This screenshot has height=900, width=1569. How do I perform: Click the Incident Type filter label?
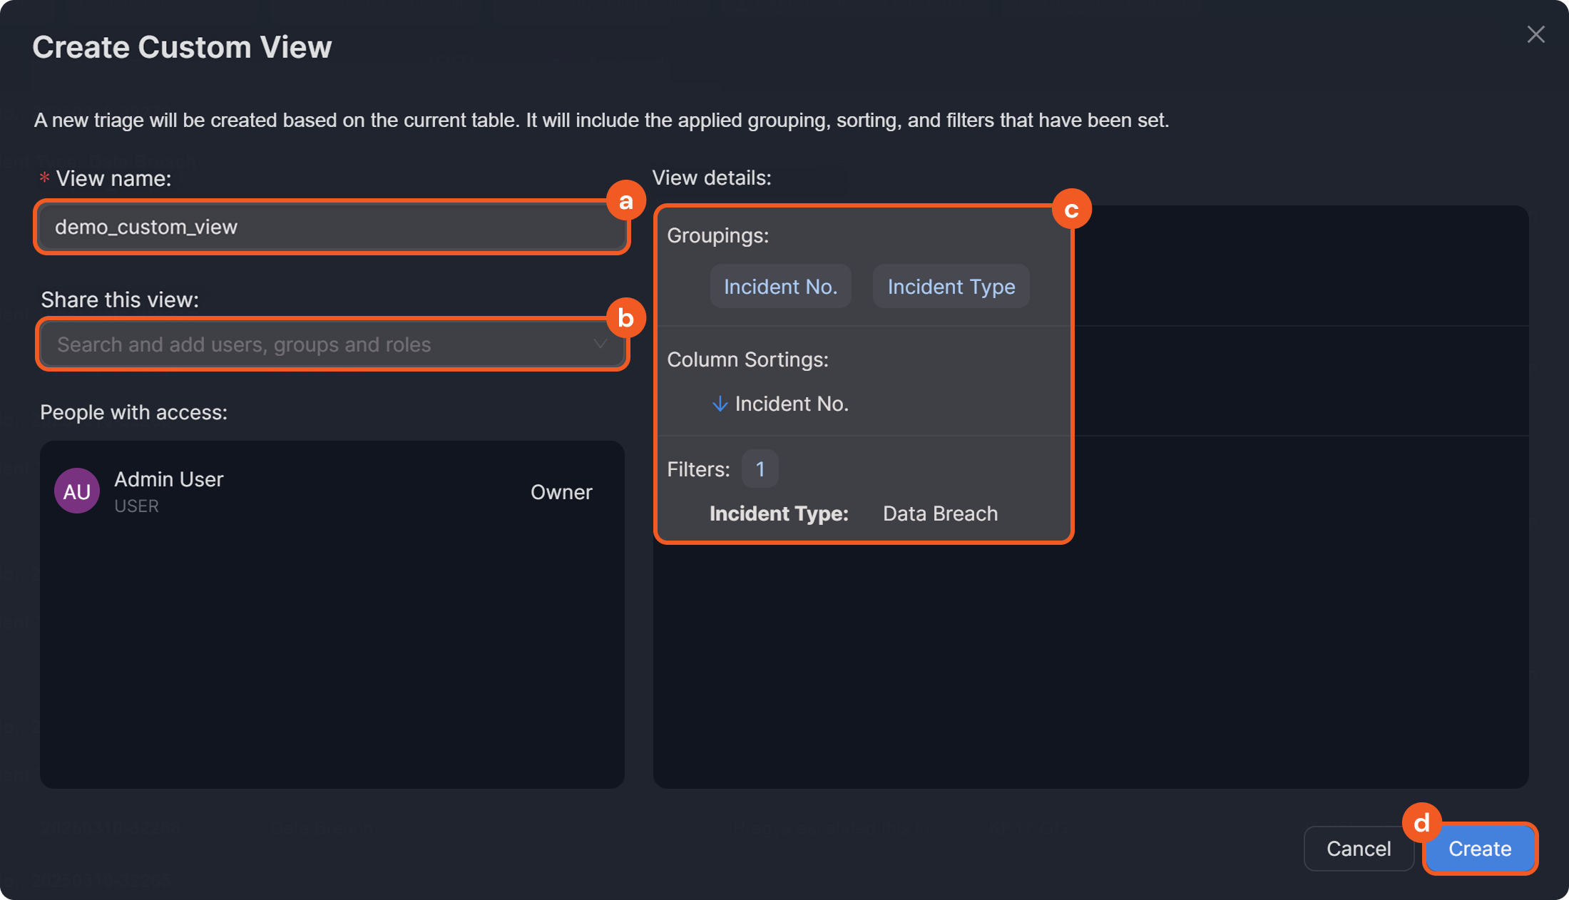[x=779, y=513]
